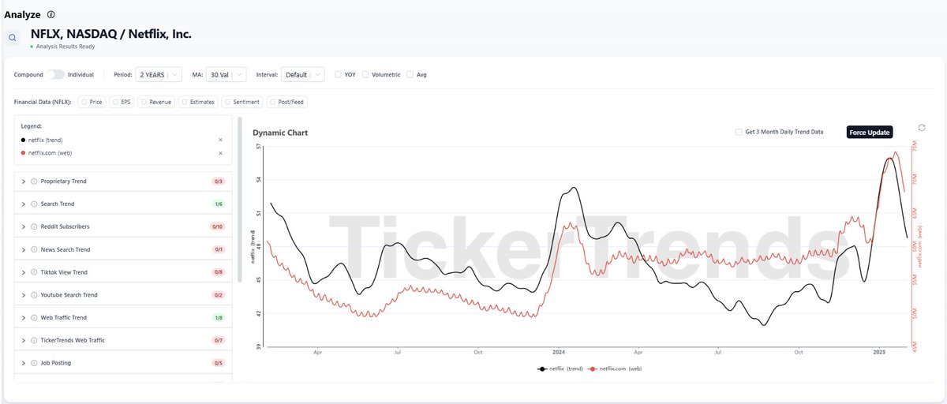Remove netflix (trend) from legend
Image resolution: width=947 pixels, height=404 pixels.
point(220,140)
